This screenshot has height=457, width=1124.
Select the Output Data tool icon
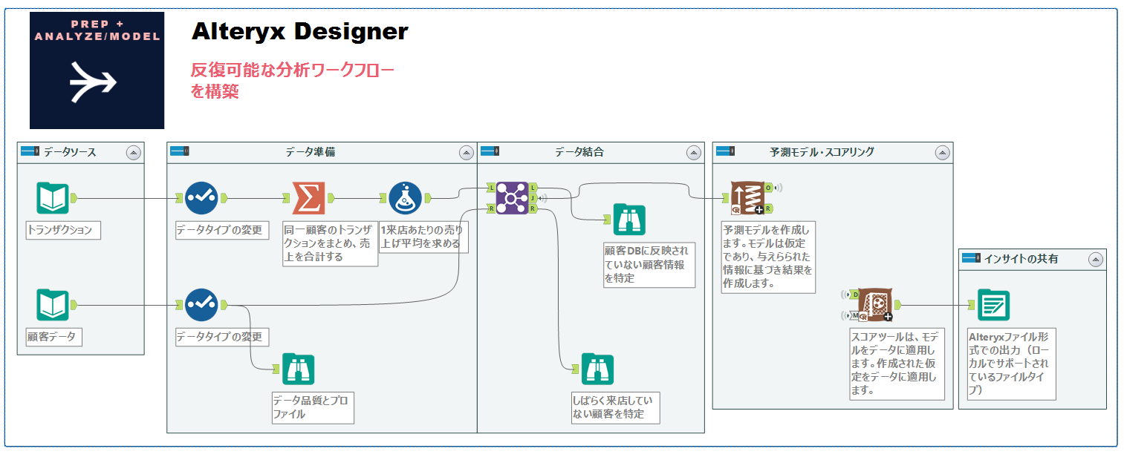tap(993, 305)
